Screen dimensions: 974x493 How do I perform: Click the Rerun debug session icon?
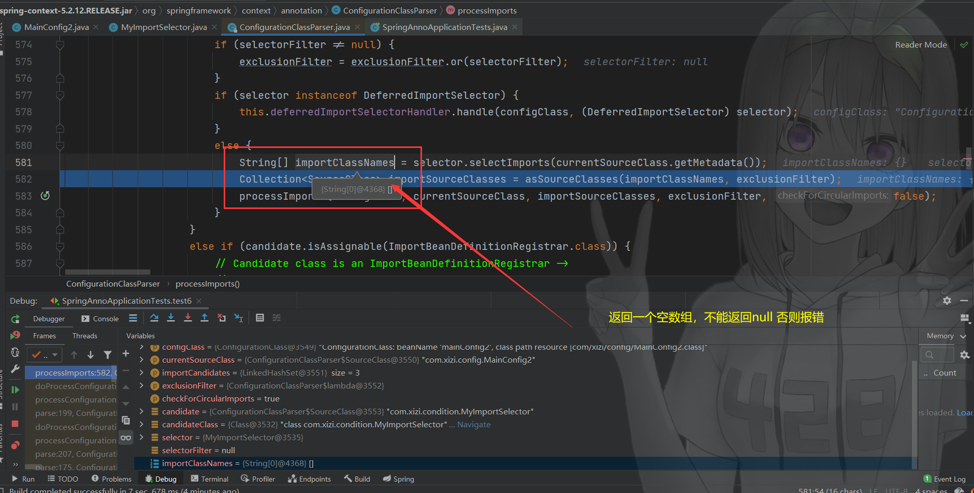pos(15,319)
